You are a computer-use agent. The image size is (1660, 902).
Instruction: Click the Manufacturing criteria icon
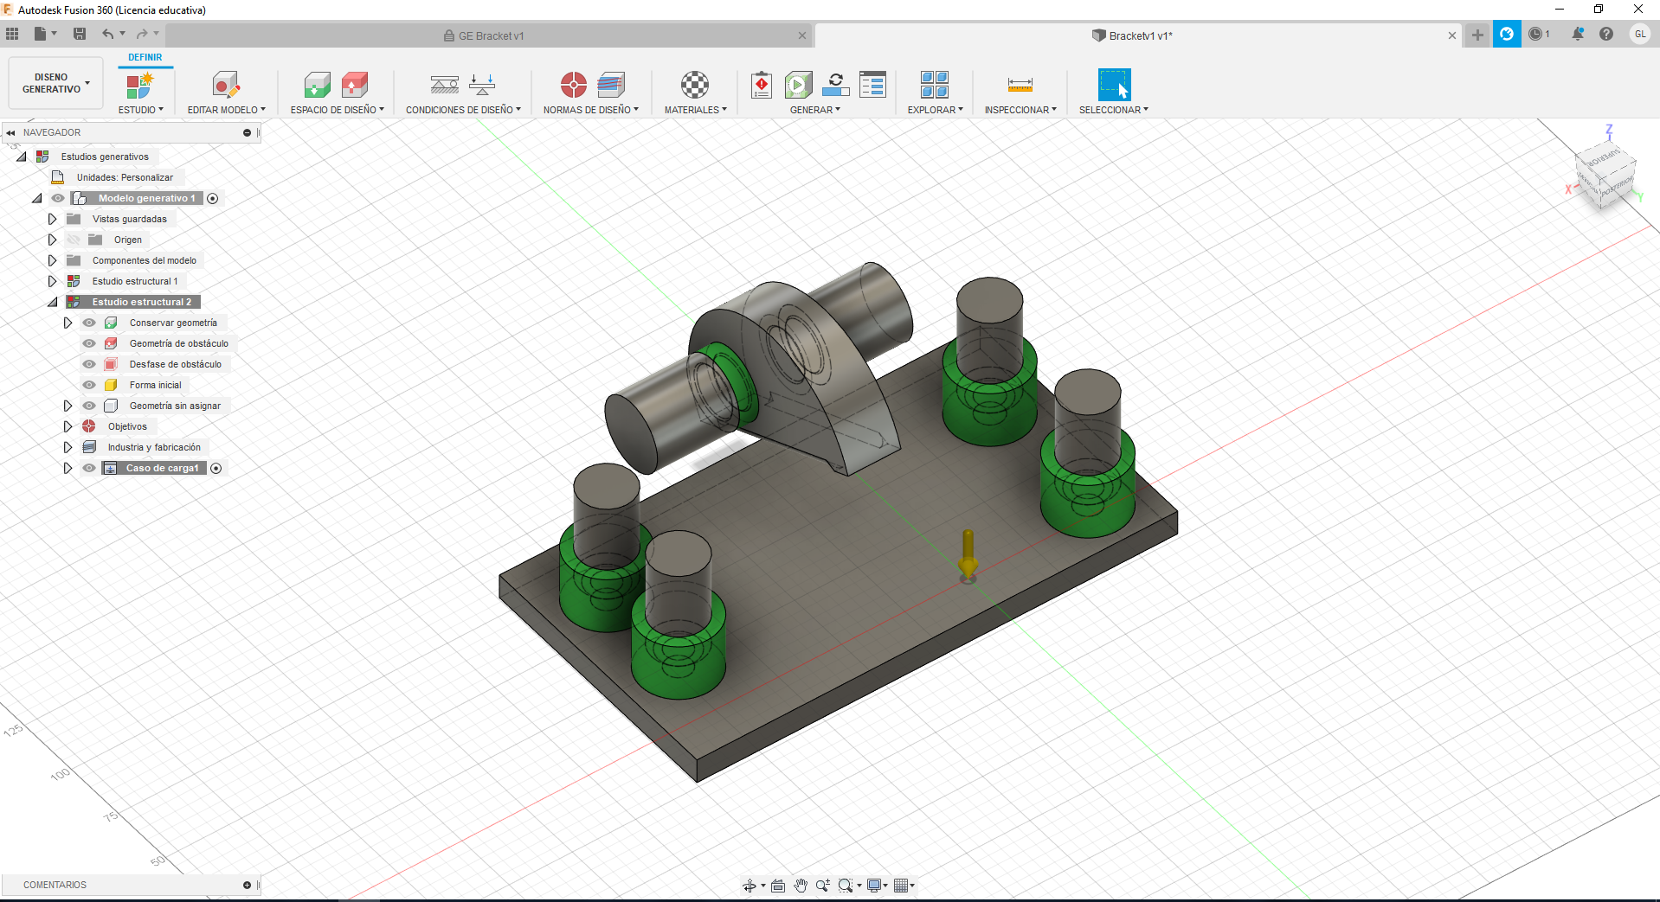click(x=611, y=85)
